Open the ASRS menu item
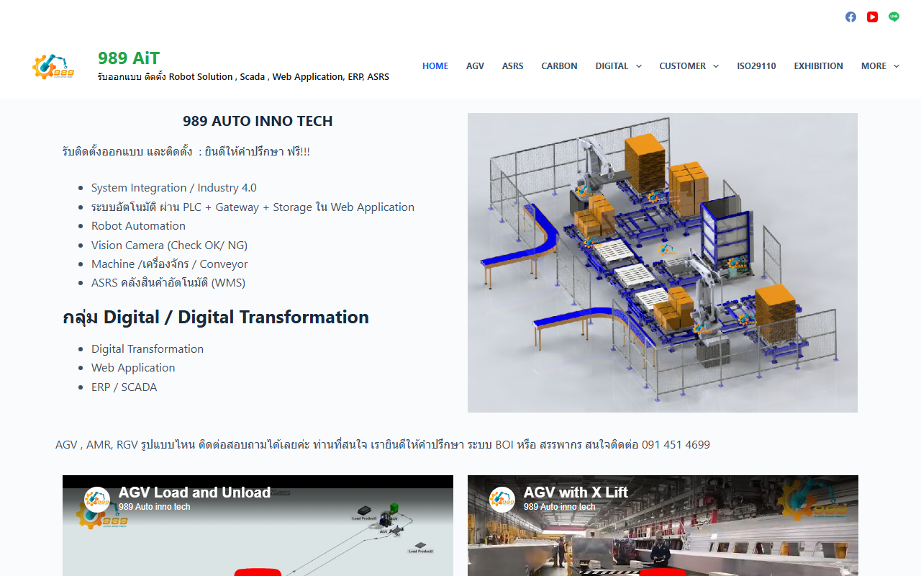The image size is (921, 576). click(x=513, y=66)
